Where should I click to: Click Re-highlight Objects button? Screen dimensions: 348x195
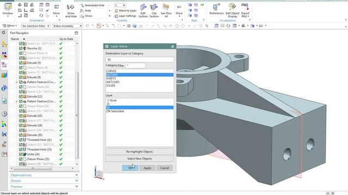pyautogui.click(x=139, y=152)
